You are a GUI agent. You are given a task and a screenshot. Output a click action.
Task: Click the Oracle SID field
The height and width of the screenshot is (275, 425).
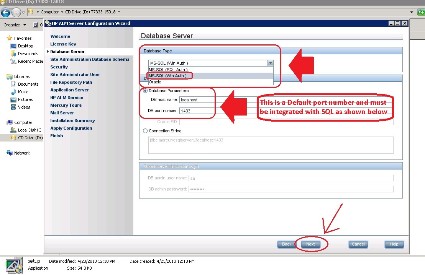pos(286,122)
